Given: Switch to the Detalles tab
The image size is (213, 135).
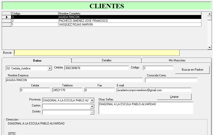Looking at the screenshot, I should 106,60.
